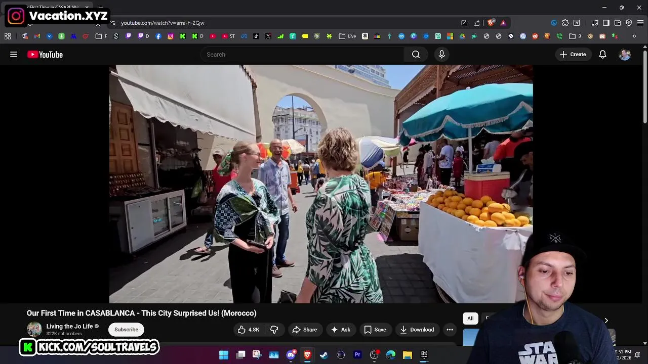
Task: Open File Explorer from the taskbar
Action: point(408,355)
